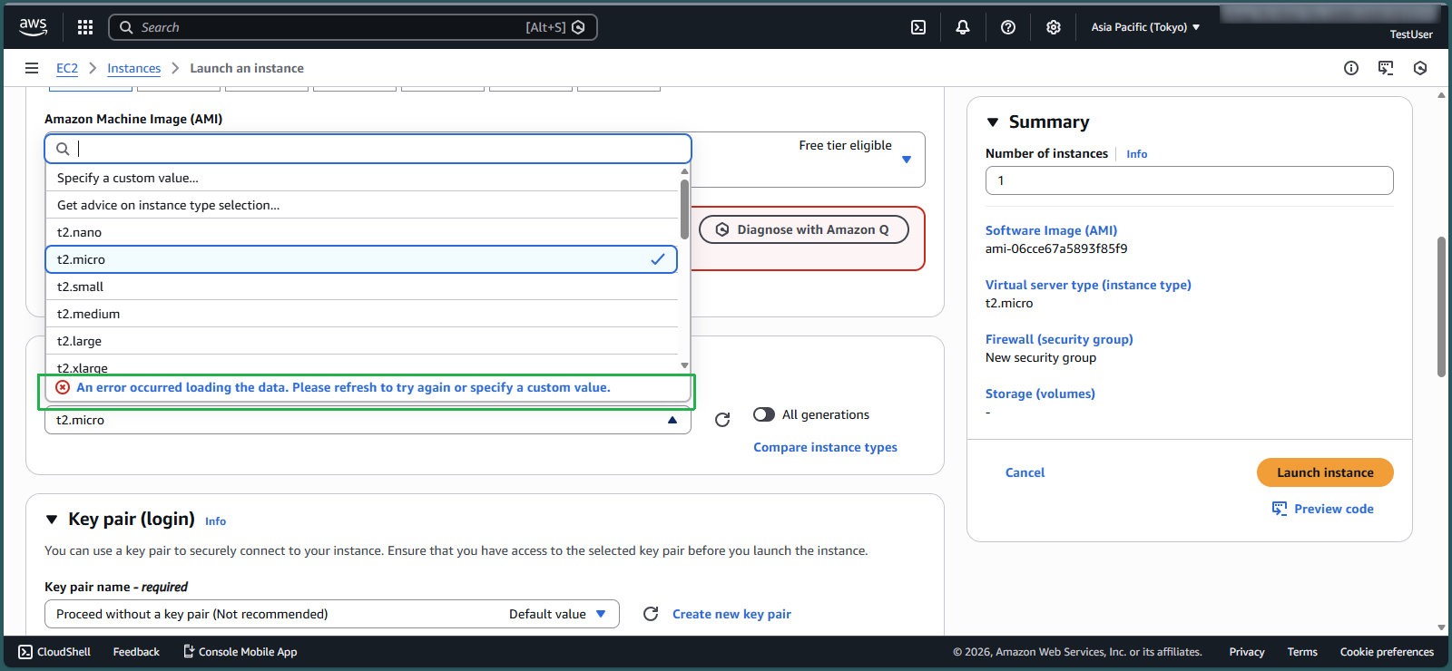
Task: Click the info circle icon below header
Action: pos(1351,68)
